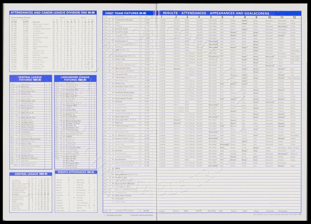Click 'Tranmere Res' in Lancashire League fixtures
The width and height of the screenshot is (311, 224).
(x=72, y=130)
